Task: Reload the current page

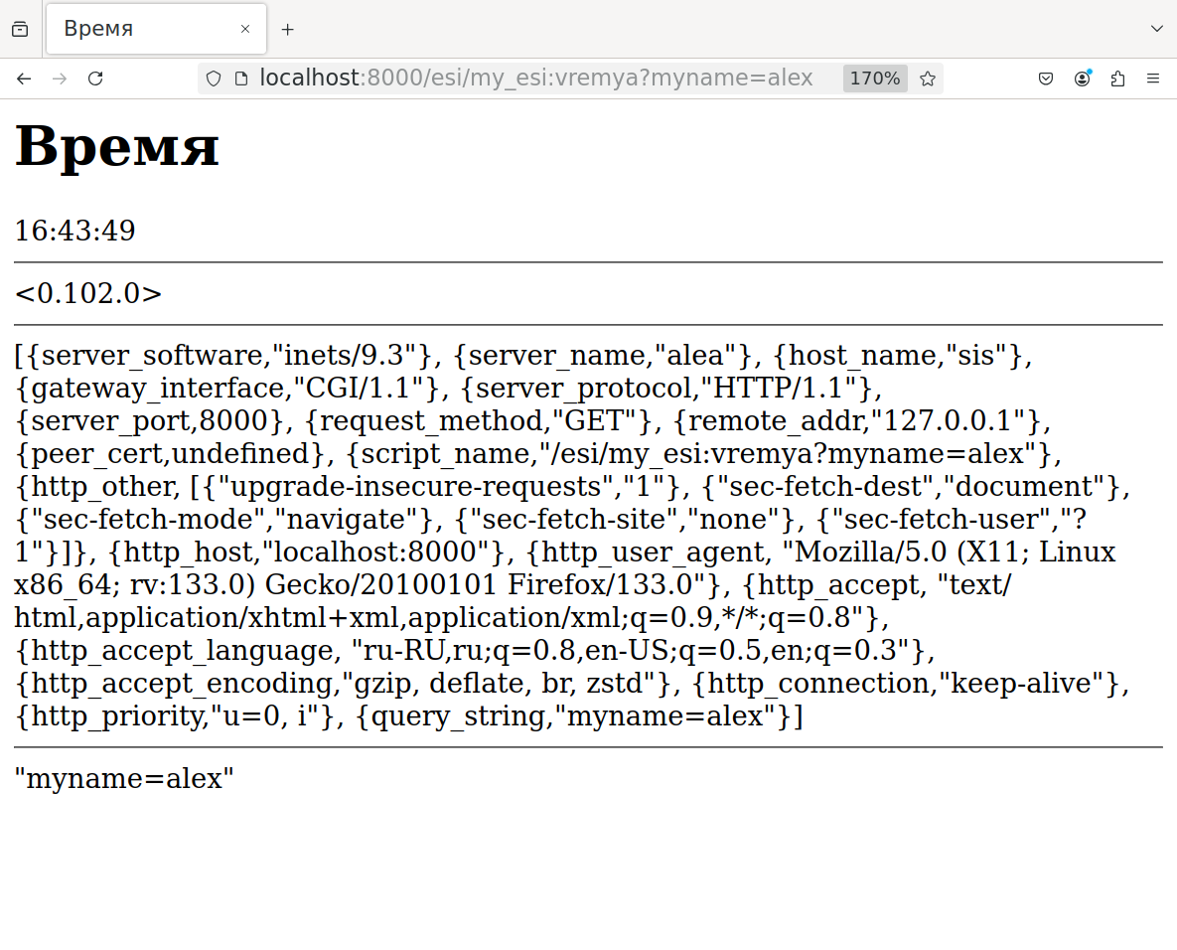Action: (95, 79)
